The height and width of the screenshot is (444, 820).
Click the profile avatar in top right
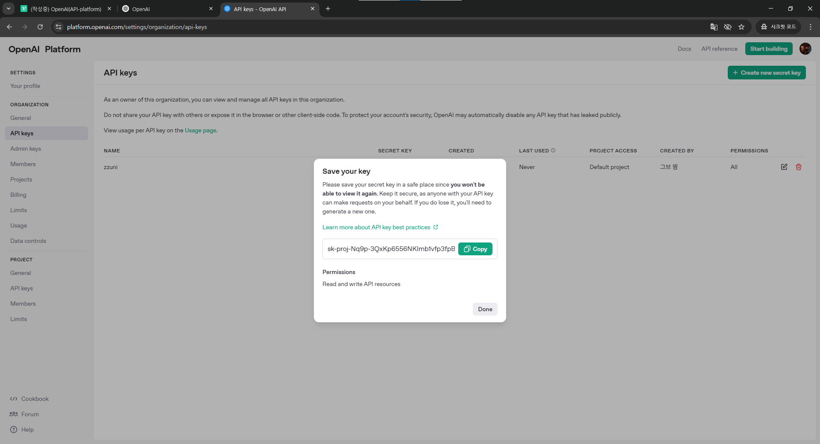(x=805, y=49)
